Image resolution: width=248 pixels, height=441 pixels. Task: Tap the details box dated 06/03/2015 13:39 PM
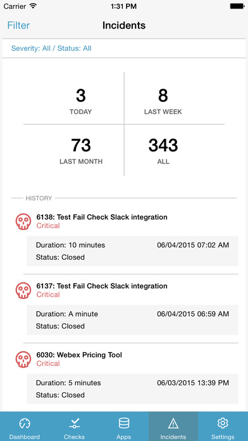(133, 388)
